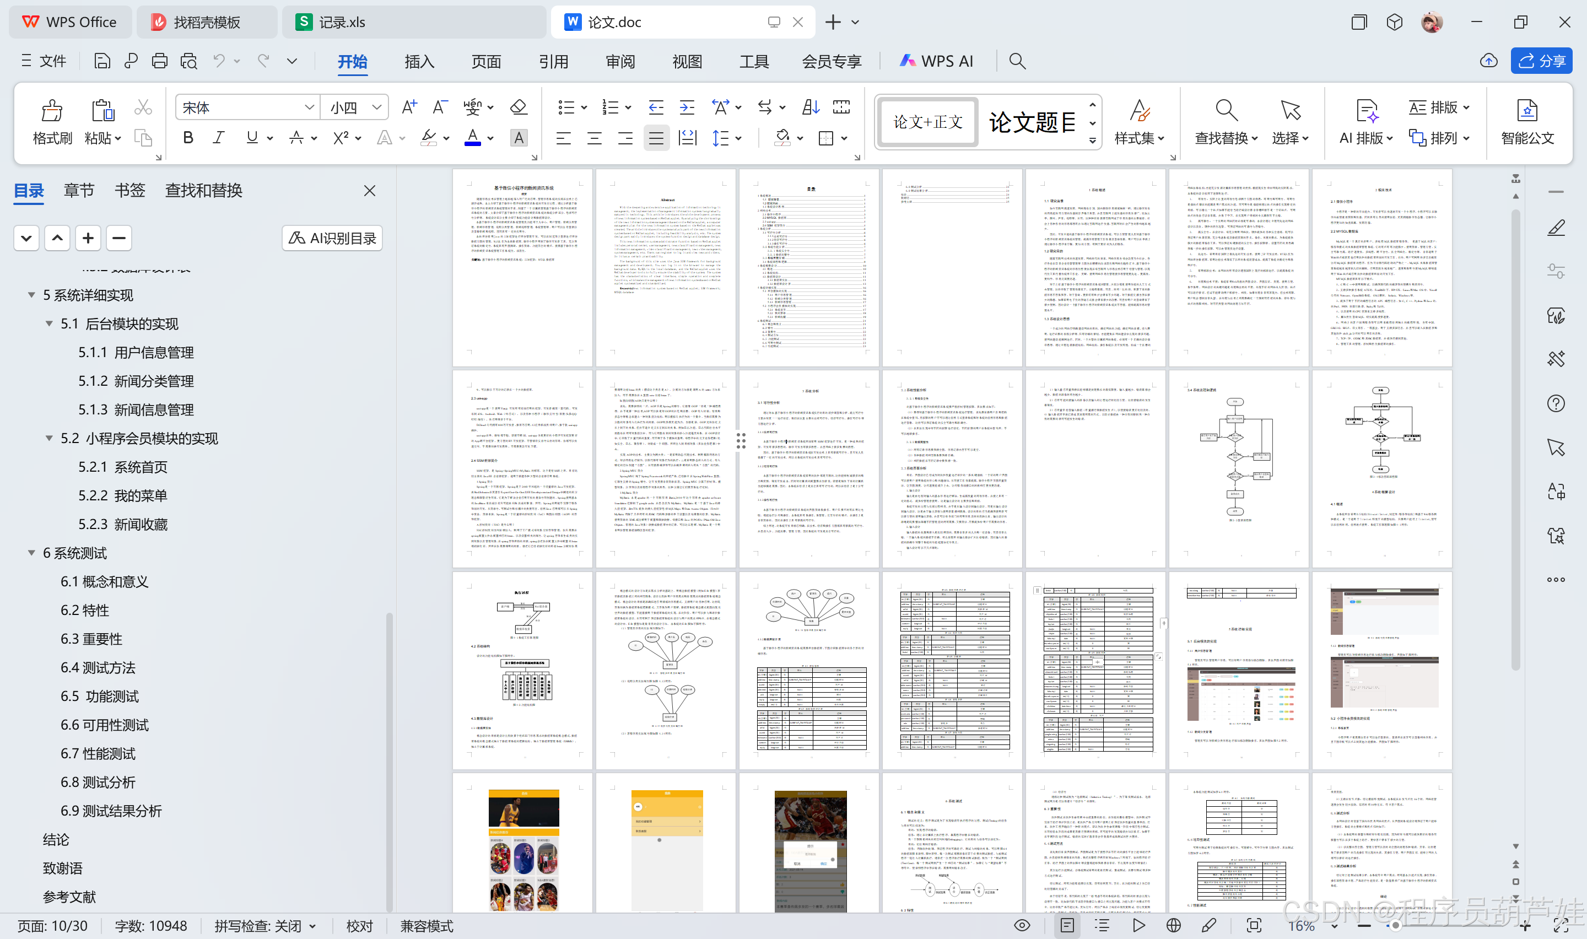Click the play reading mode icon in status bar

(x=1138, y=926)
